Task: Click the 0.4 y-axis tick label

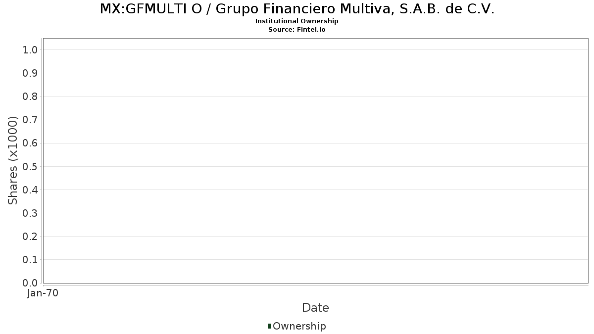Action: coord(30,190)
